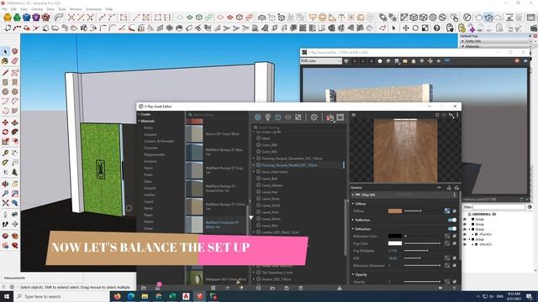The image size is (538, 302).
Task: Show frame buffer from Asset Editor toolbar
Action: [340, 117]
